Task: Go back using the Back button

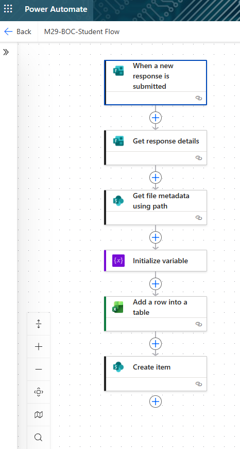Action: coord(18,31)
